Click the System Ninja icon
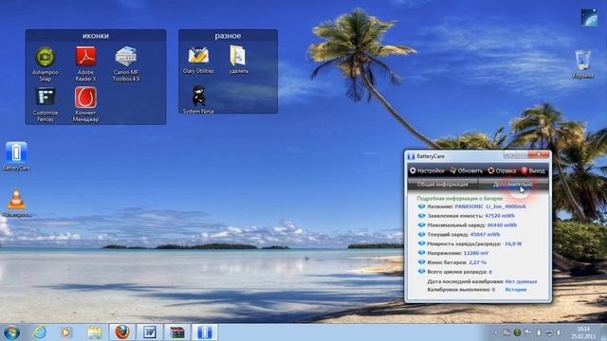607x341 pixels. tap(198, 99)
